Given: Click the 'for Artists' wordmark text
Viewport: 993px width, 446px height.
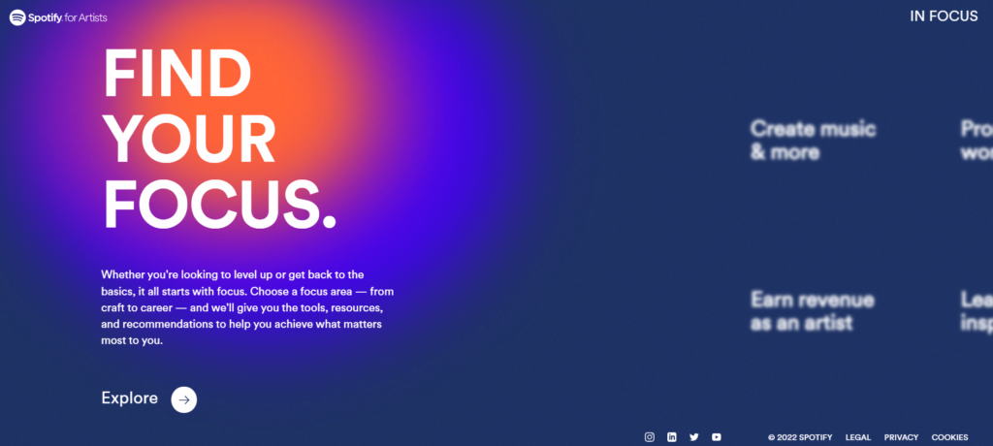Looking at the screenshot, I should coord(86,17).
